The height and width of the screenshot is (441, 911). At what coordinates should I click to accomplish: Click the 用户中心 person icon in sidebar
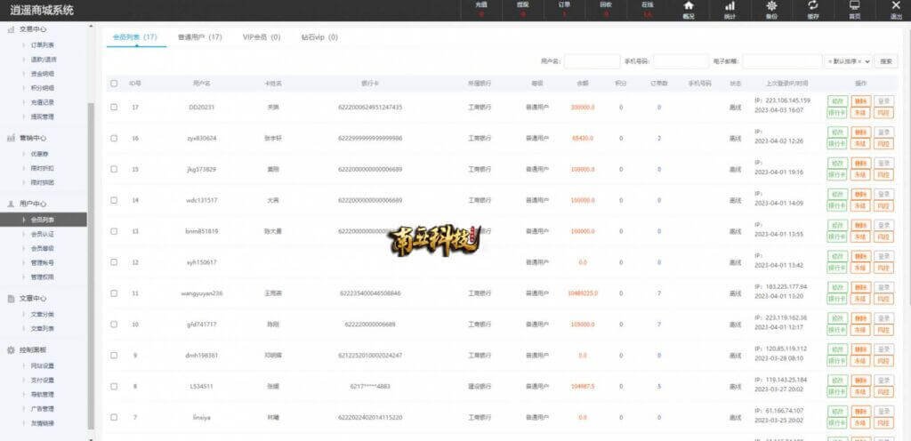coord(11,204)
